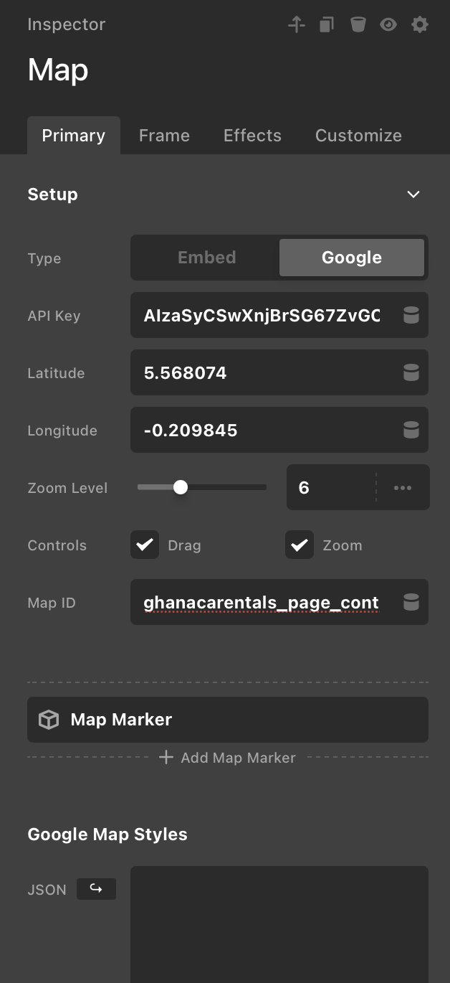Duplicate the element using the copy icon
450x983 pixels.
tap(327, 25)
